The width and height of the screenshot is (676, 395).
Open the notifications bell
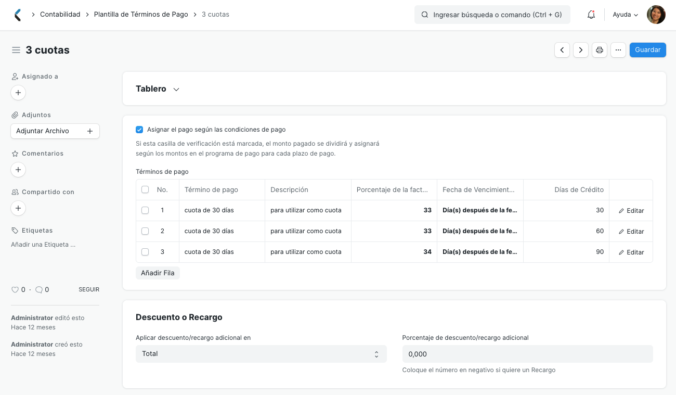[x=591, y=15]
